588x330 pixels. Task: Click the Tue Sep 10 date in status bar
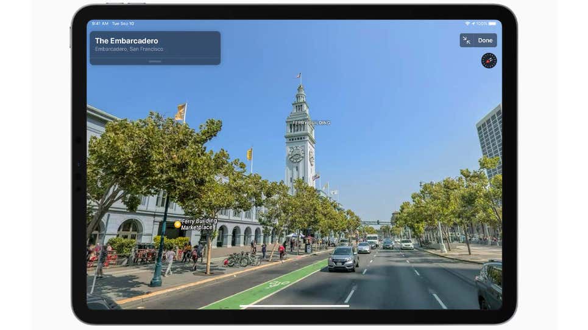pos(123,24)
